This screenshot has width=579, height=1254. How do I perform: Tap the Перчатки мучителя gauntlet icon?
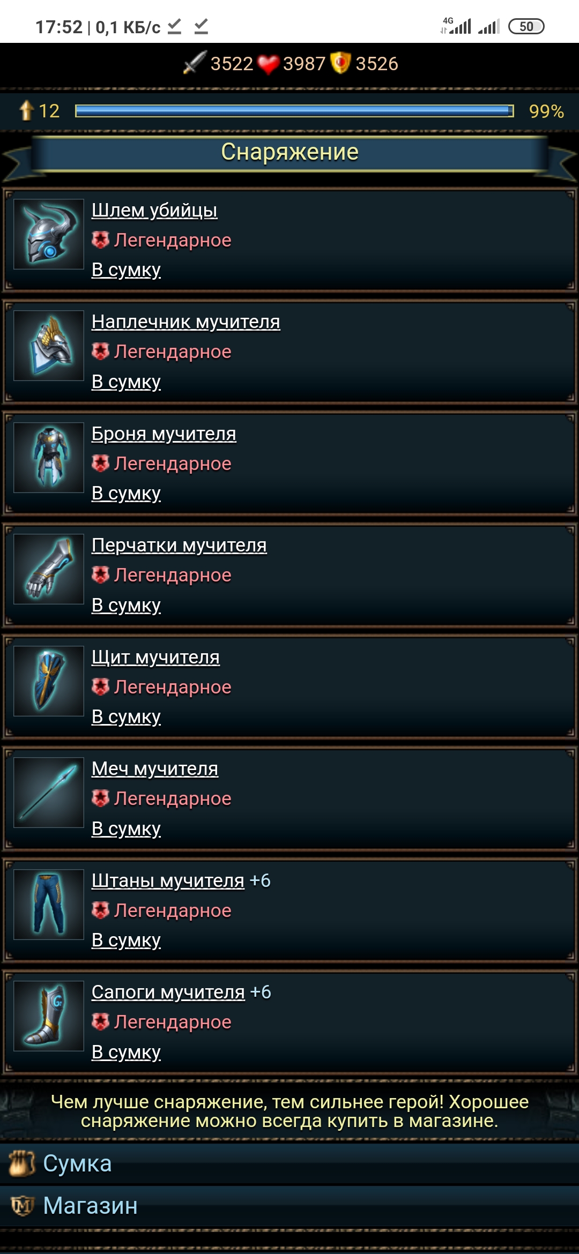point(49,569)
